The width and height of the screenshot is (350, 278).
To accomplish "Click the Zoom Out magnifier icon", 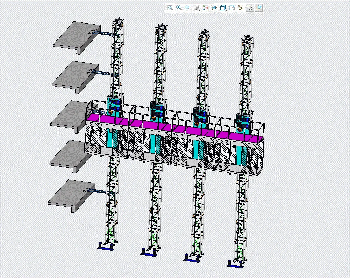I will 188,8.
